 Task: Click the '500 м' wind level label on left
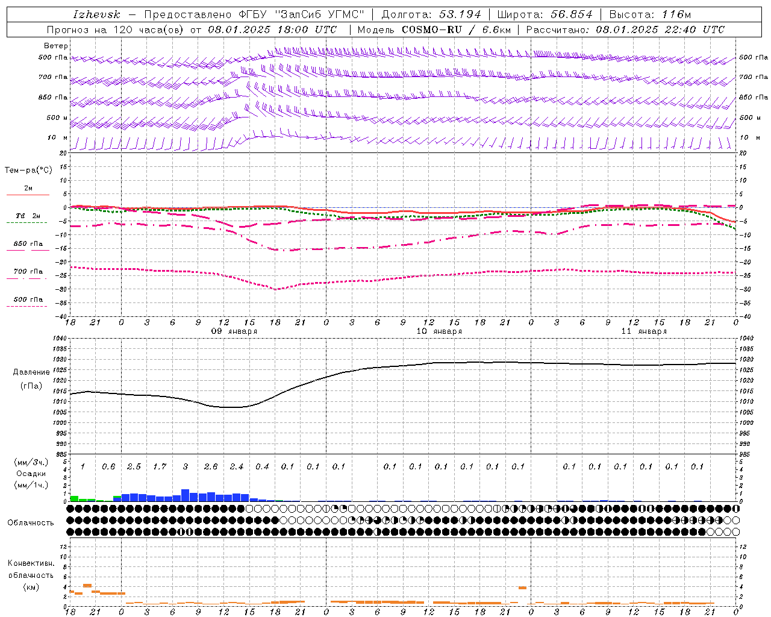click(58, 117)
